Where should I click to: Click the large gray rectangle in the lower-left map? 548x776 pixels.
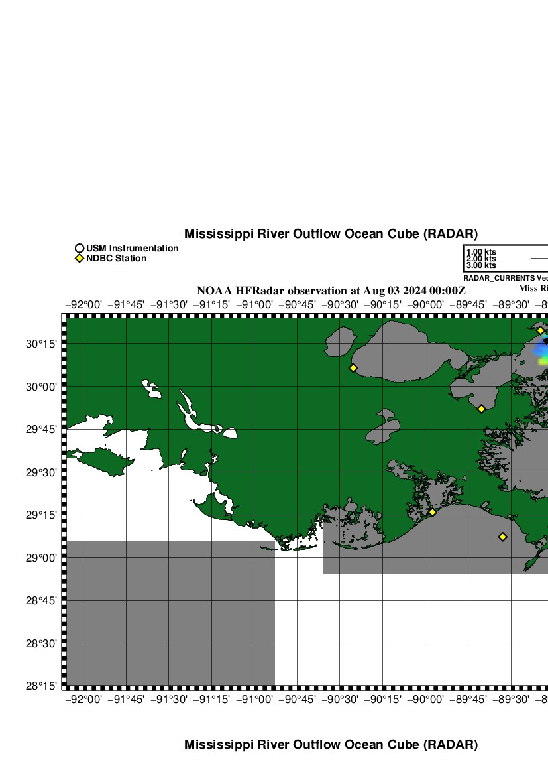(x=170, y=613)
